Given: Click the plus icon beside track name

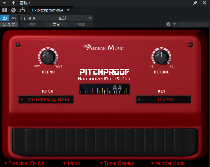Looking at the screenshot, I should pyautogui.click(x=14, y=3).
